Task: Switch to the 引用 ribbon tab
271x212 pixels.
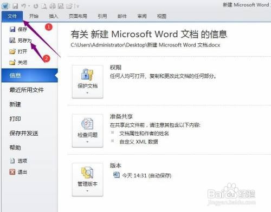Action: click(x=102, y=16)
